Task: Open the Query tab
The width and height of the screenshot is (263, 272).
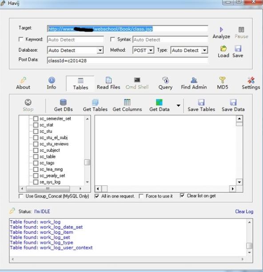Action: [x=165, y=83]
